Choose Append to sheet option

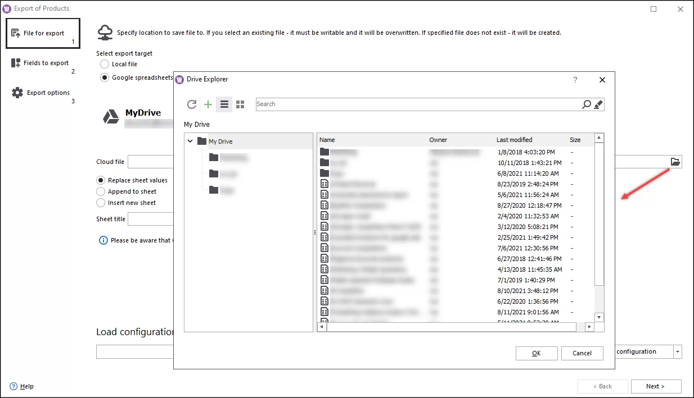point(102,191)
